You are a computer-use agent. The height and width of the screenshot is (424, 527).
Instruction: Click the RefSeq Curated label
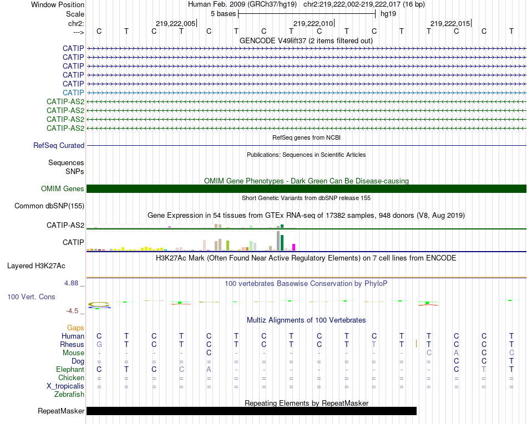[59, 145]
